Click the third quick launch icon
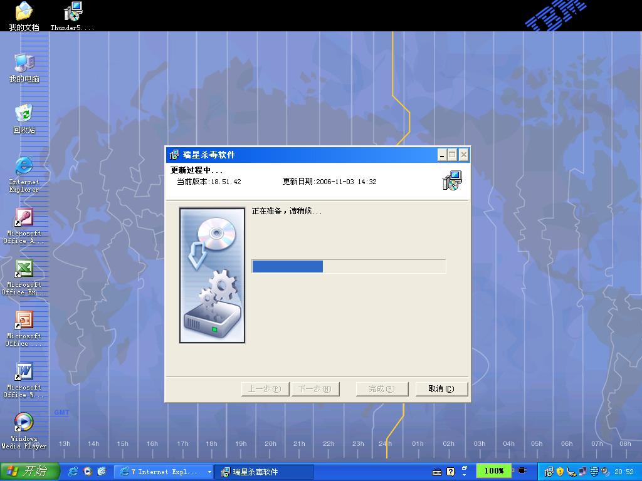The width and height of the screenshot is (642, 481). 102,471
